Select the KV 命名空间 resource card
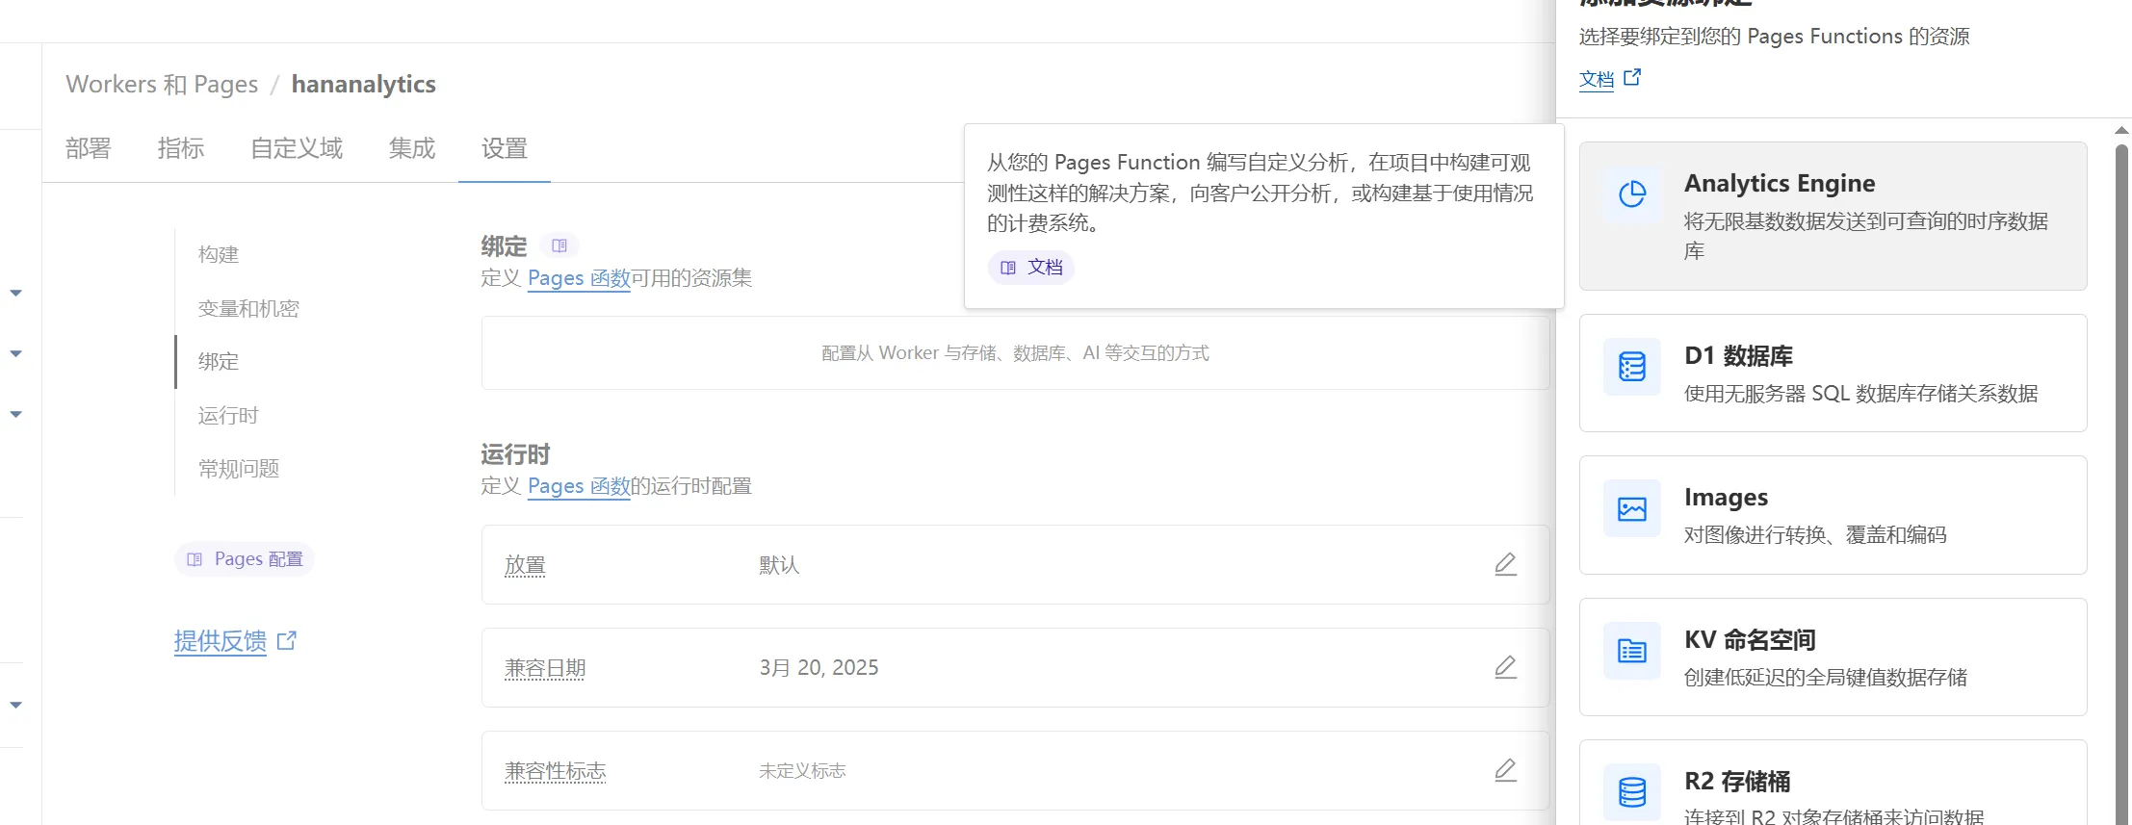Image resolution: width=2132 pixels, height=825 pixels. 1833,657
